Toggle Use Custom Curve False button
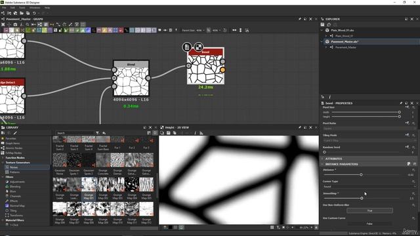420x236 pixels. click(x=369, y=224)
